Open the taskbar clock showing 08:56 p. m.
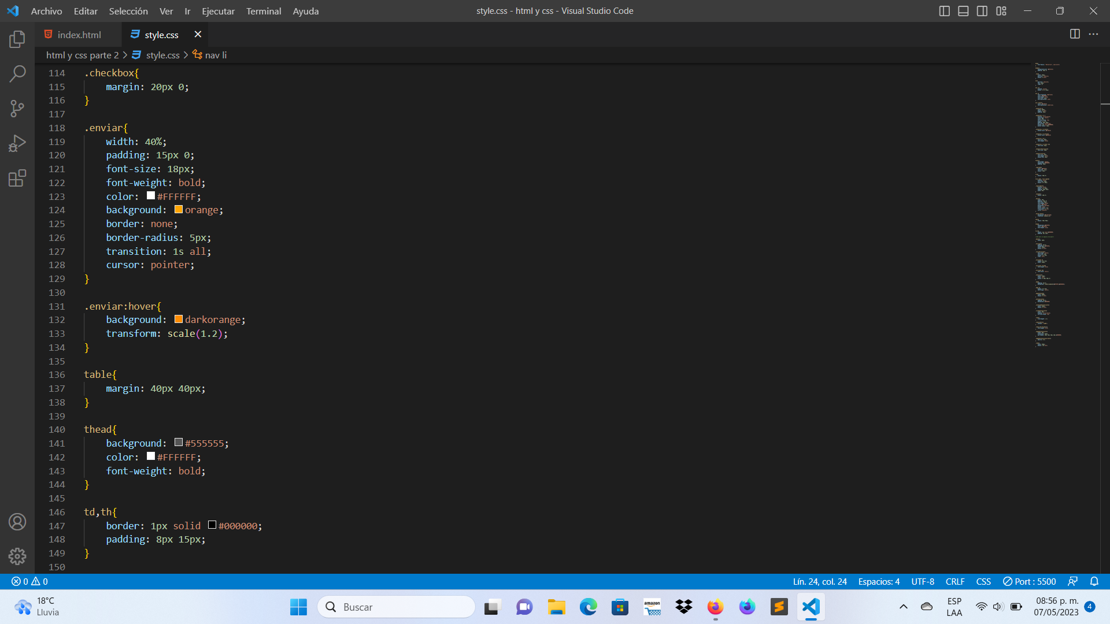This screenshot has width=1110, height=624. (x=1056, y=607)
